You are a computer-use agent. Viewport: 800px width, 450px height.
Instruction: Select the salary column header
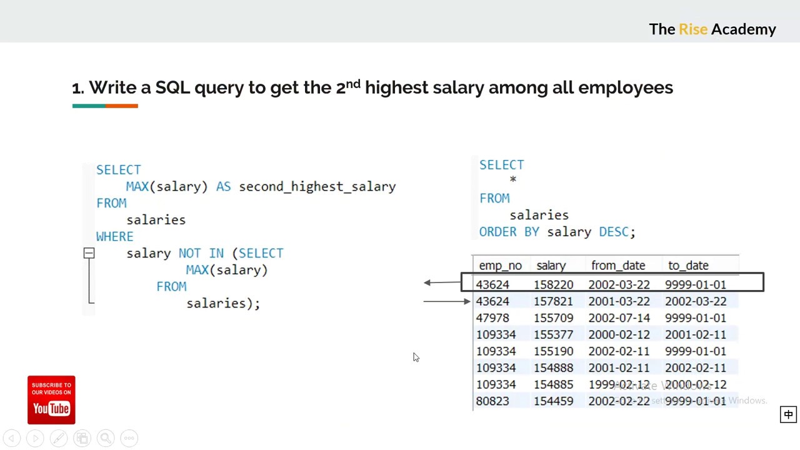click(x=551, y=266)
